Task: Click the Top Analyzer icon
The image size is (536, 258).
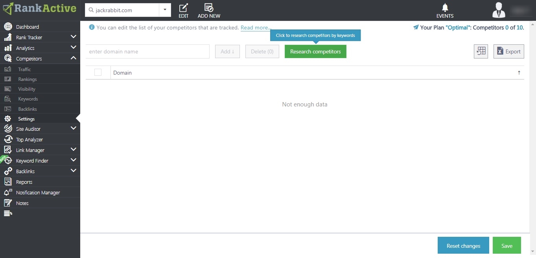Action: point(8,139)
